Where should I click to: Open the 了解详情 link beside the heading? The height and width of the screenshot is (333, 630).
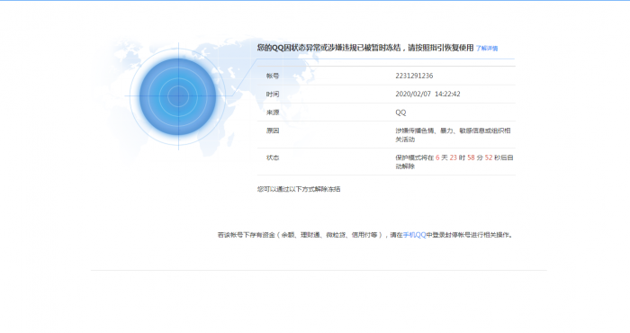pos(487,49)
